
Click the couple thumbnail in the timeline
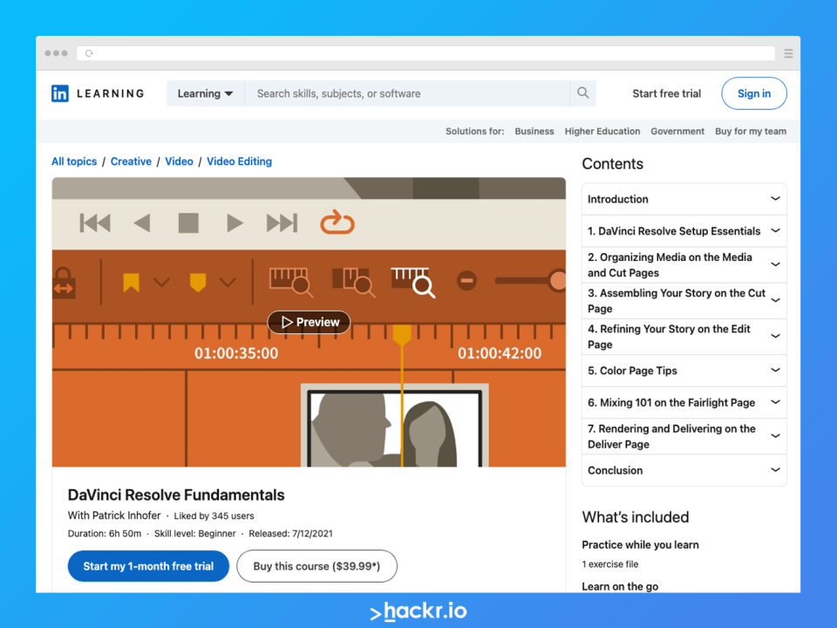click(394, 426)
